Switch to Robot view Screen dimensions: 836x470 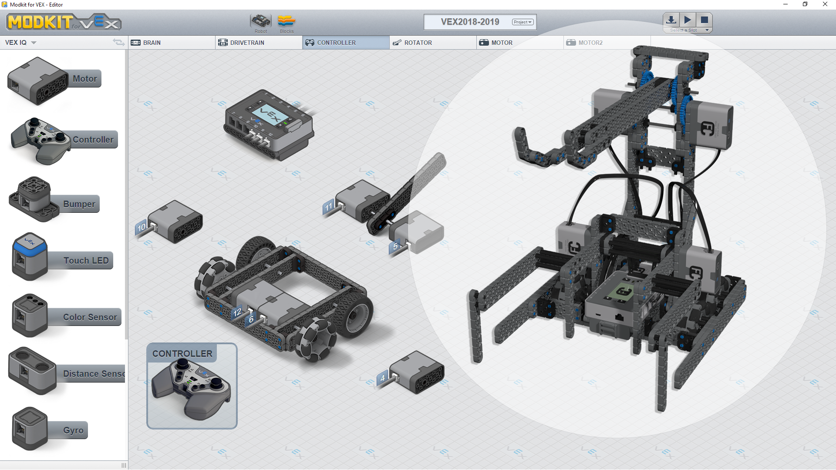tap(260, 22)
